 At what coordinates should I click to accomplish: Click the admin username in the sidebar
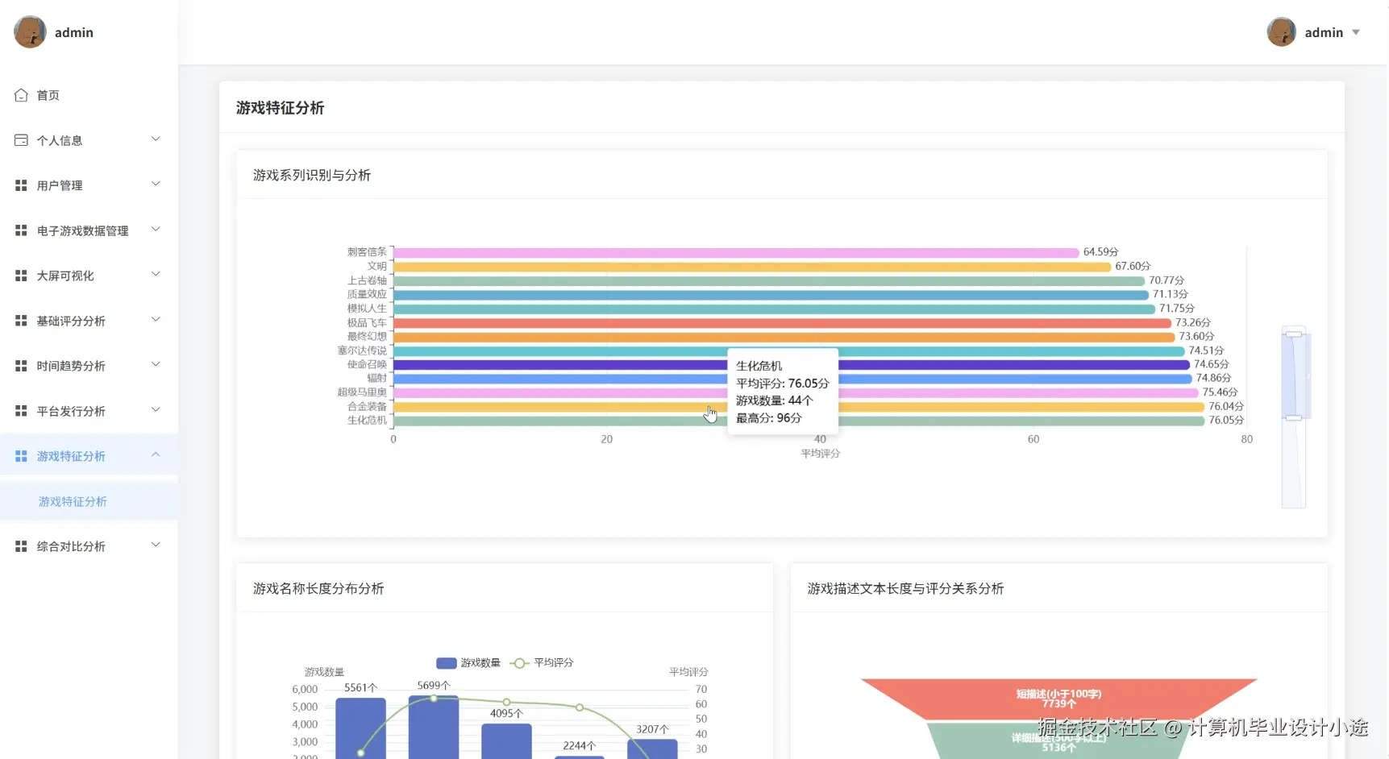[74, 32]
